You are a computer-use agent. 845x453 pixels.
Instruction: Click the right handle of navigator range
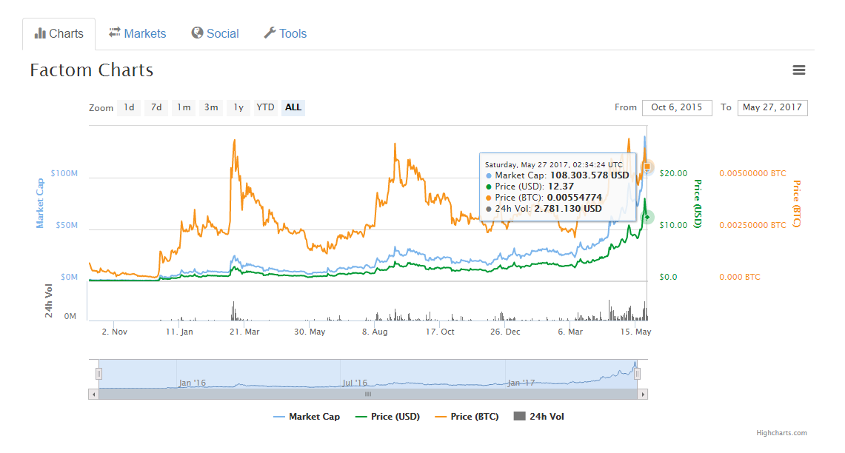click(x=637, y=373)
